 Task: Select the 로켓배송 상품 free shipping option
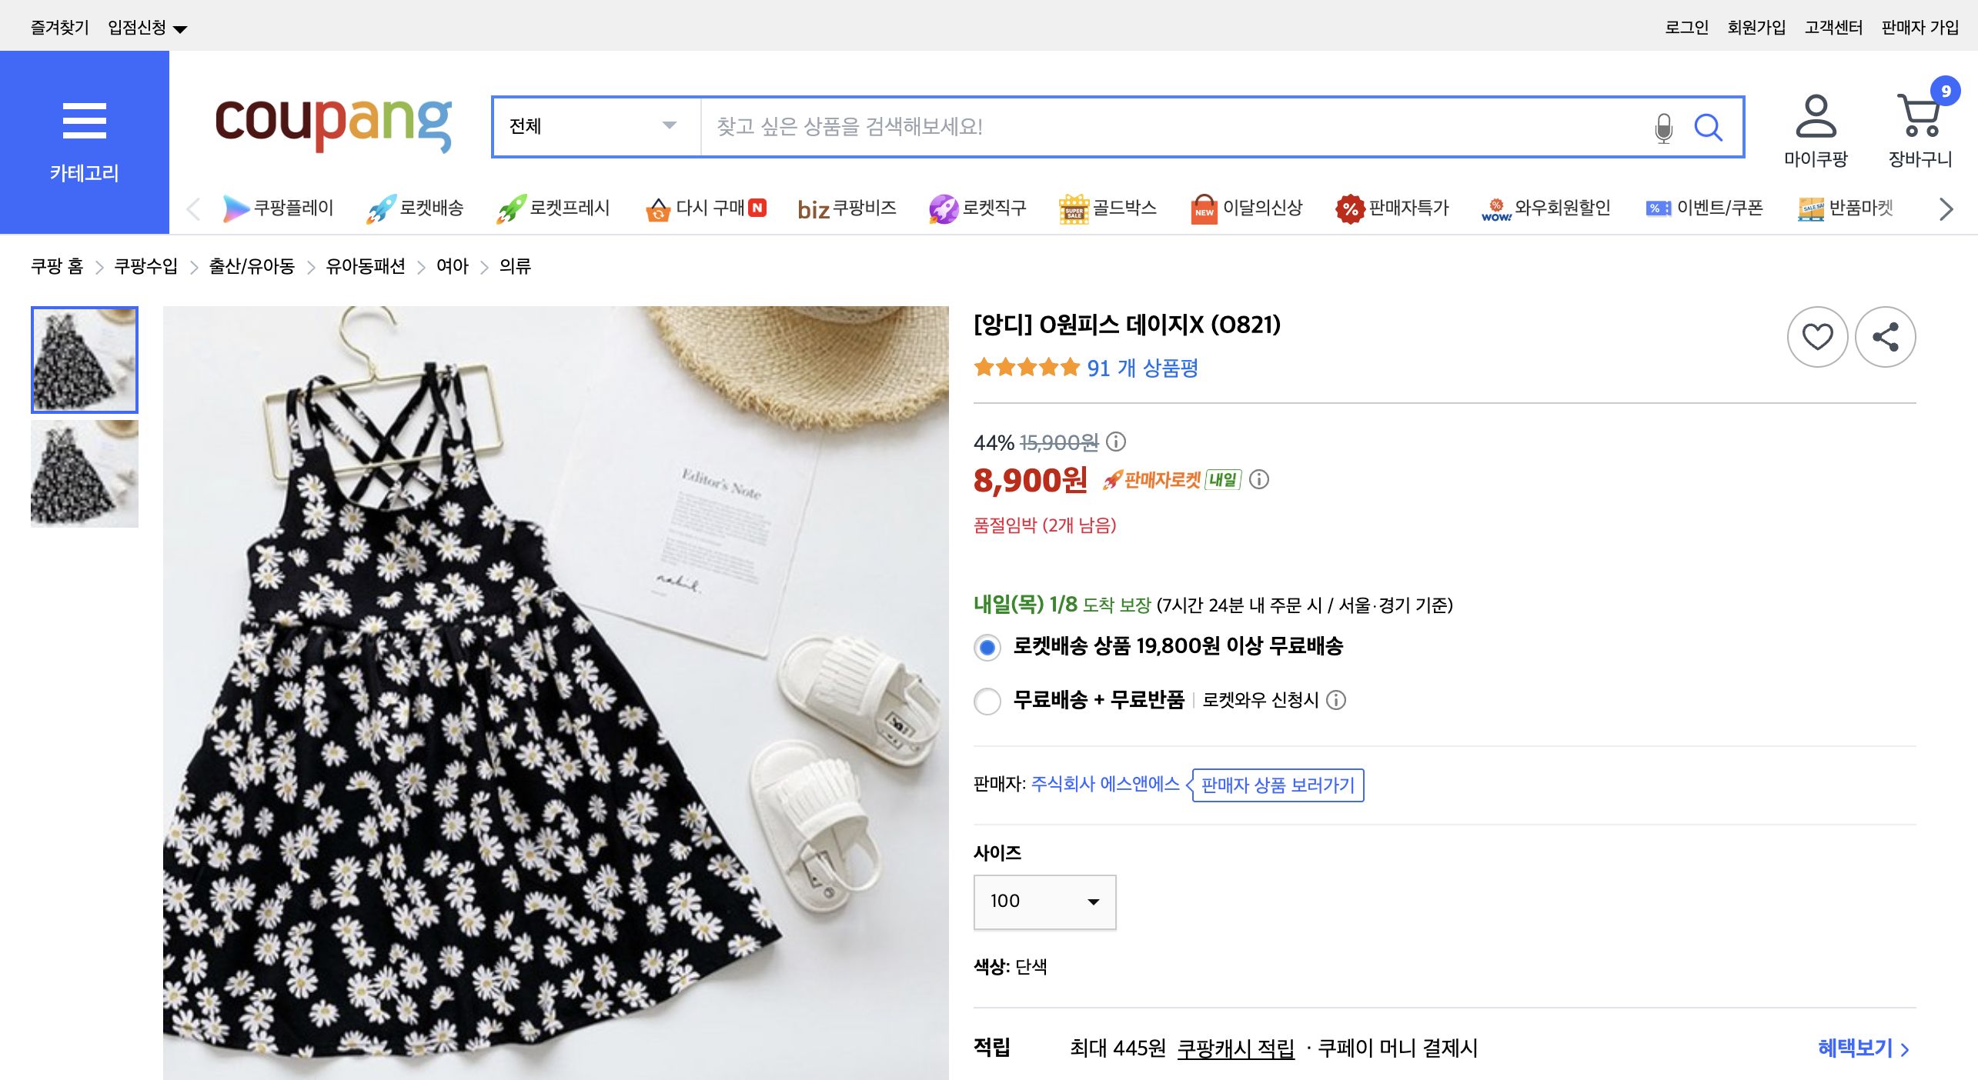tap(987, 648)
